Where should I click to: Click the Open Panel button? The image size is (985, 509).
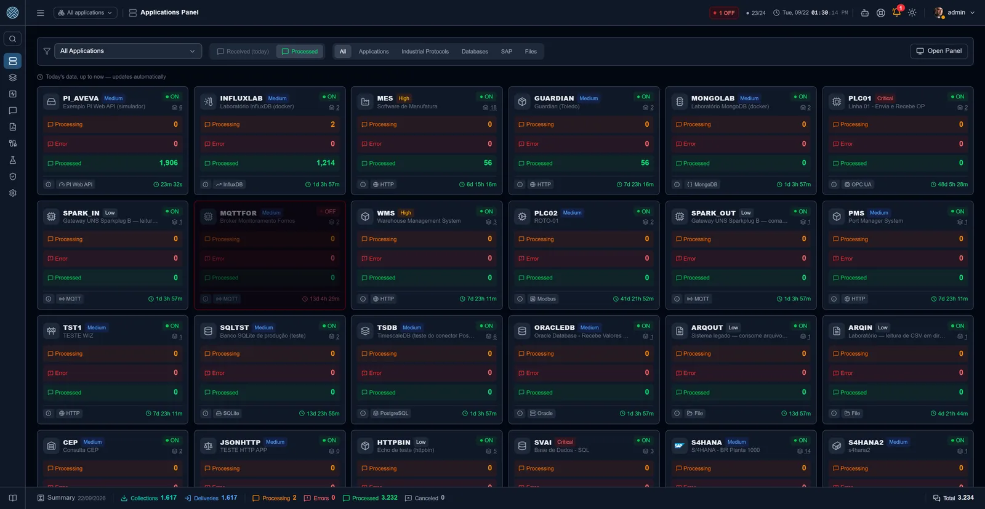[939, 51]
